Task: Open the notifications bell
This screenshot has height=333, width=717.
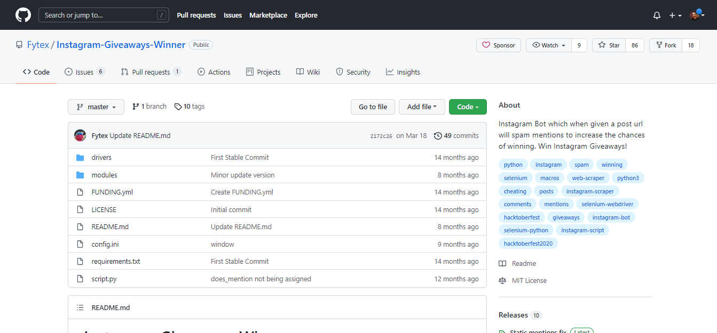Action: [x=657, y=15]
